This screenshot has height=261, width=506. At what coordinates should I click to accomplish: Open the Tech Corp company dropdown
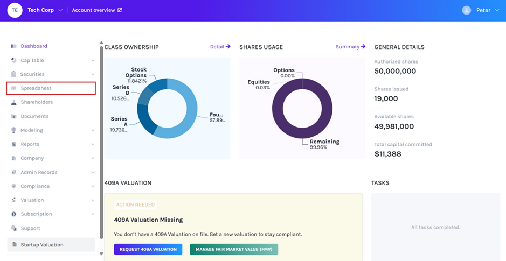pyautogui.click(x=60, y=10)
